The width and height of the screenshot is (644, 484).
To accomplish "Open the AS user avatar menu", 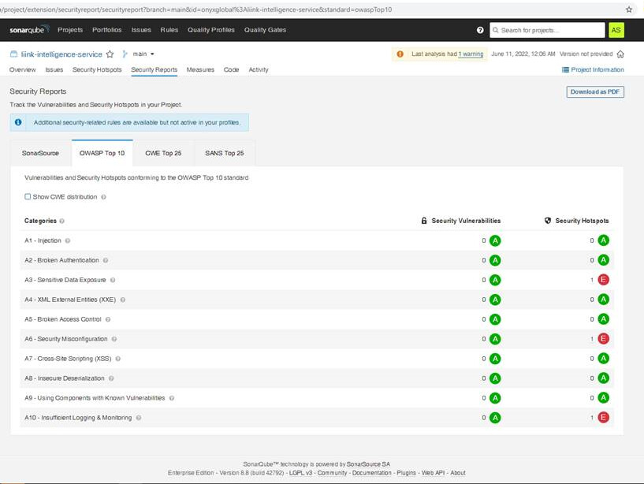I will [x=616, y=30].
